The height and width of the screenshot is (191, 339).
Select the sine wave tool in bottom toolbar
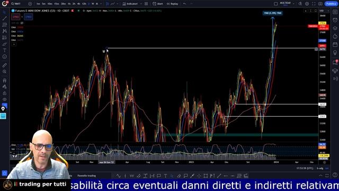(x=119, y=176)
